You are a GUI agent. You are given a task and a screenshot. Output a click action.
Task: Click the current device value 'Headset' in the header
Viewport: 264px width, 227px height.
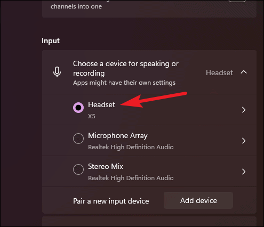(x=219, y=72)
